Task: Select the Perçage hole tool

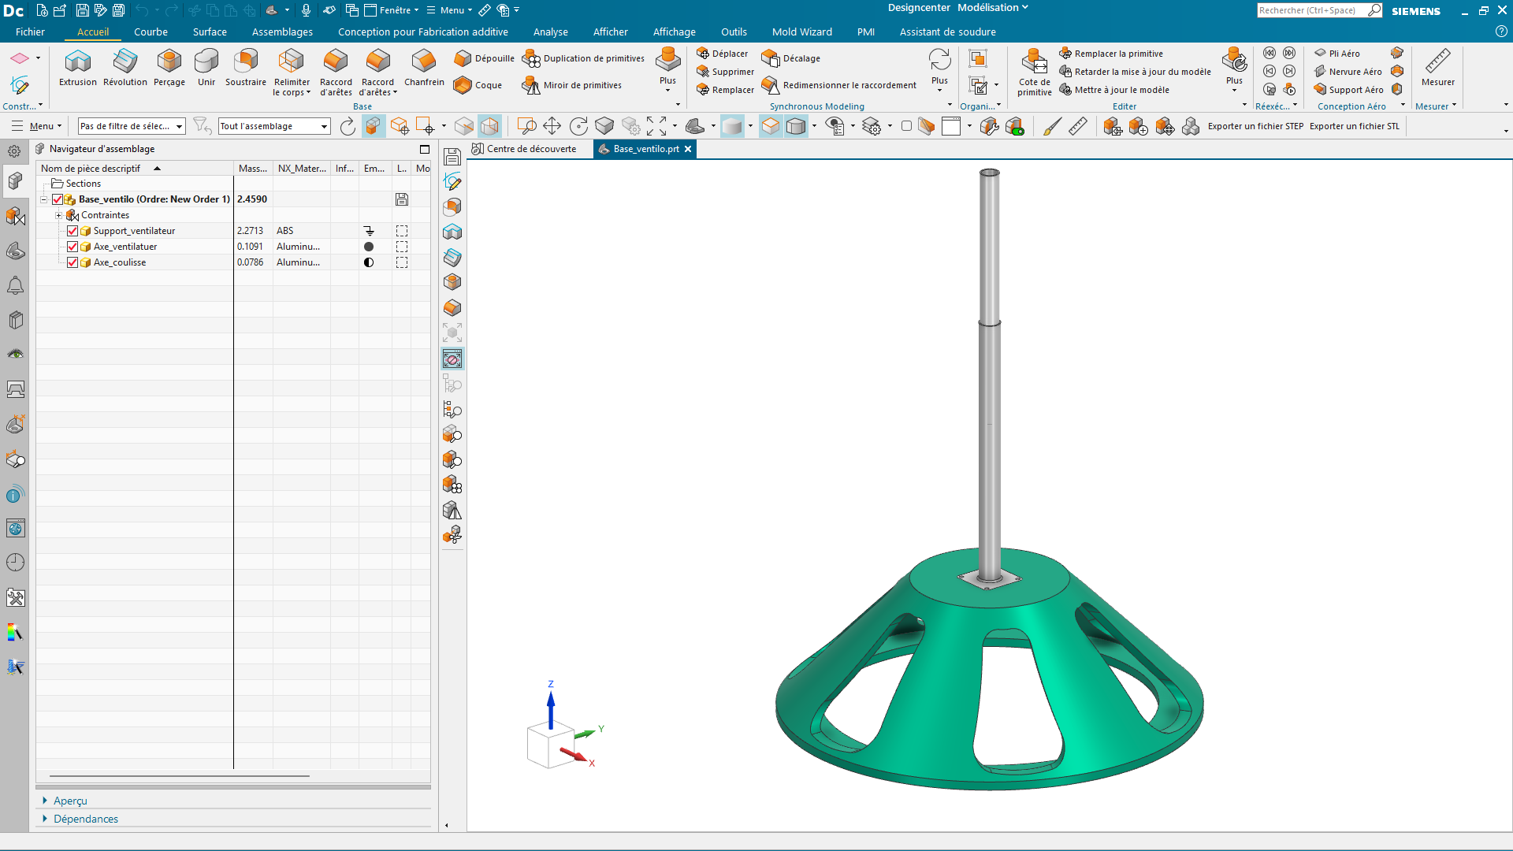Action: coord(169,68)
